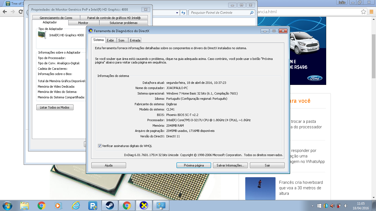Open the 'Francês cria hoverboard' article thumbnail

pyautogui.click(x=260, y=188)
